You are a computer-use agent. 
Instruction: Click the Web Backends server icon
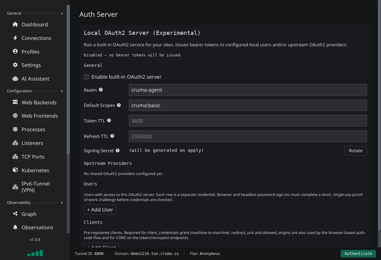(15, 102)
